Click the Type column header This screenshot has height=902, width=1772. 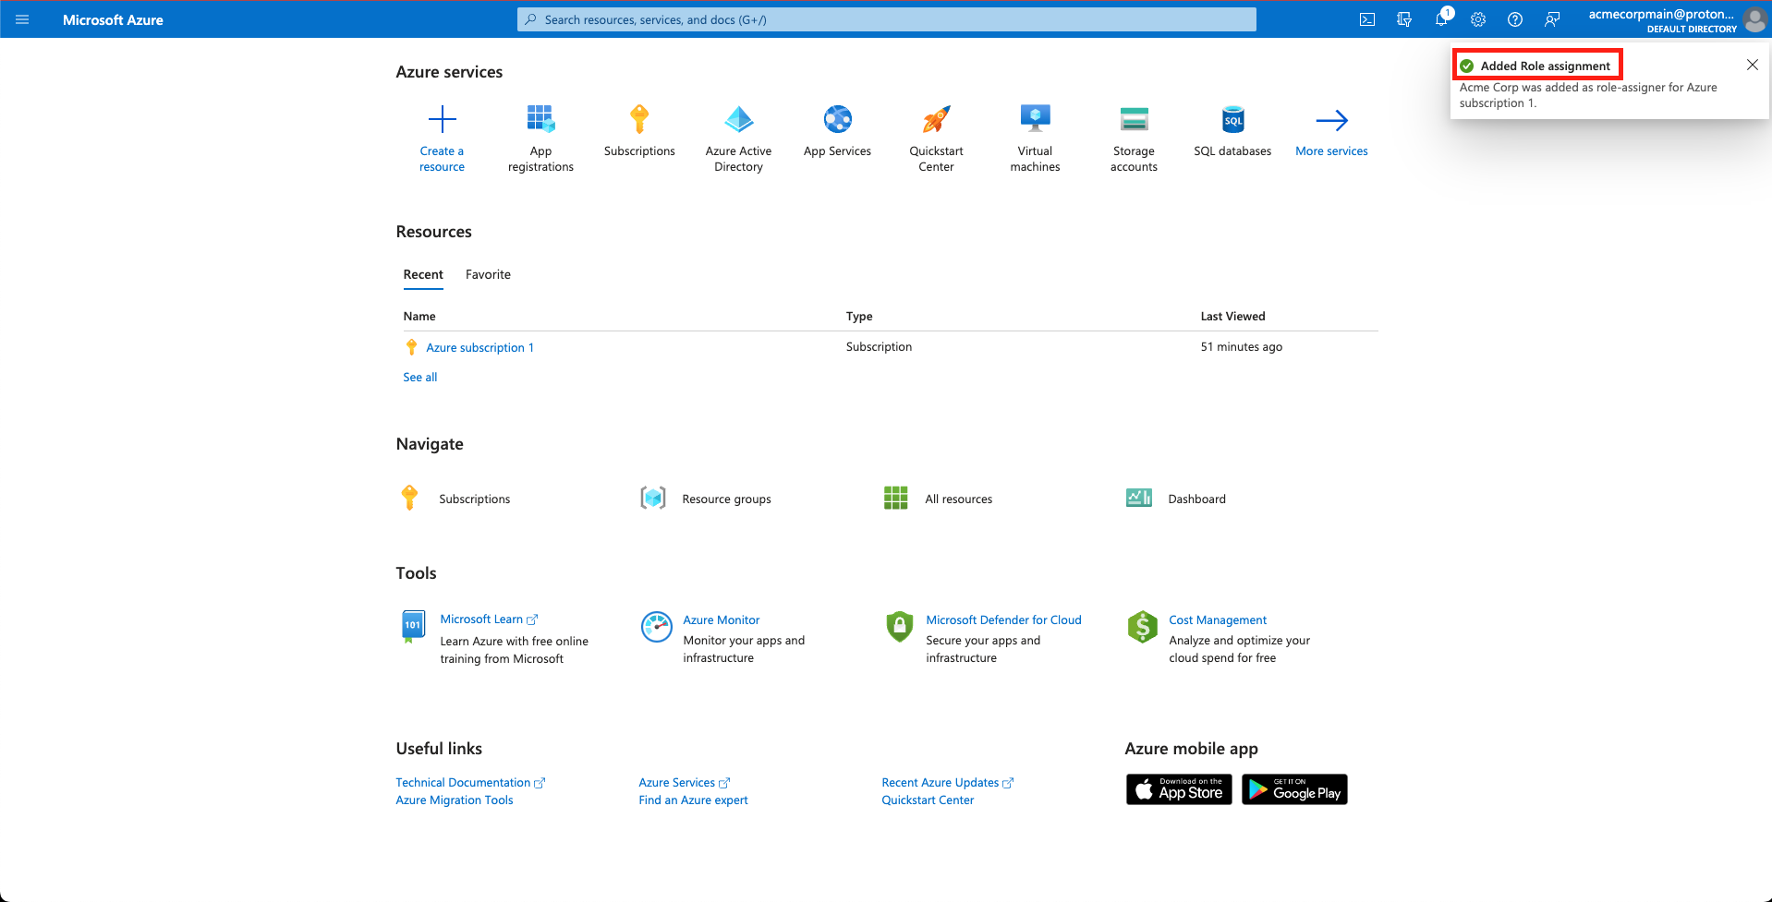pos(859,316)
